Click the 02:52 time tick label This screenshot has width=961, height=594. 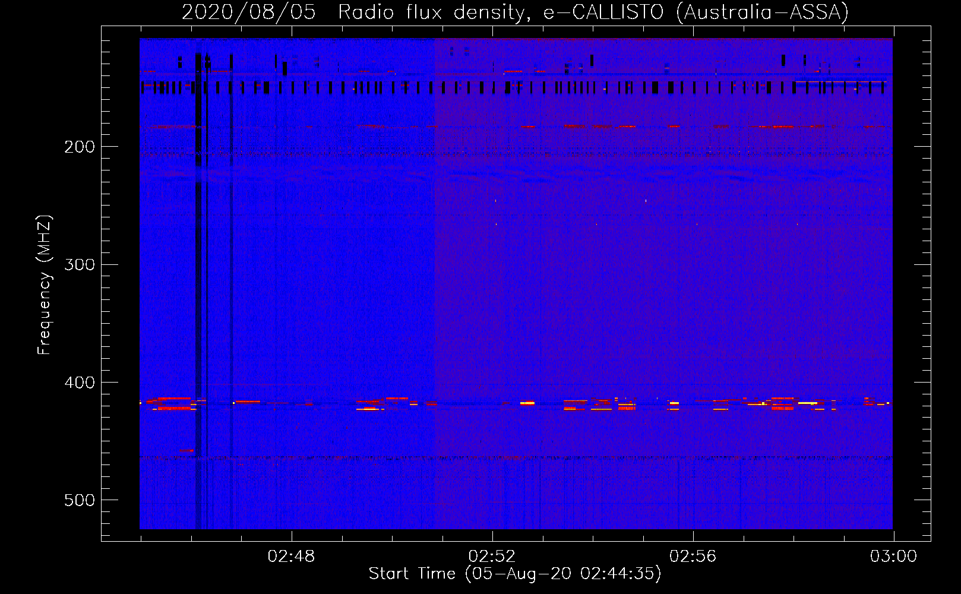pyautogui.click(x=492, y=556)
